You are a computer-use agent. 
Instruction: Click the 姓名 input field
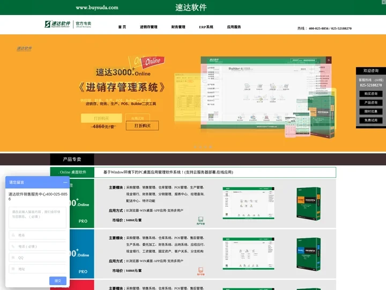pyautogui.click(x=38, y=235)
